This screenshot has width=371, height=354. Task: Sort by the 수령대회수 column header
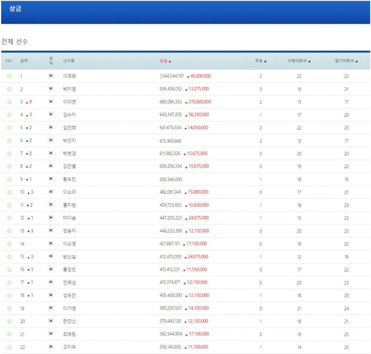299,61
